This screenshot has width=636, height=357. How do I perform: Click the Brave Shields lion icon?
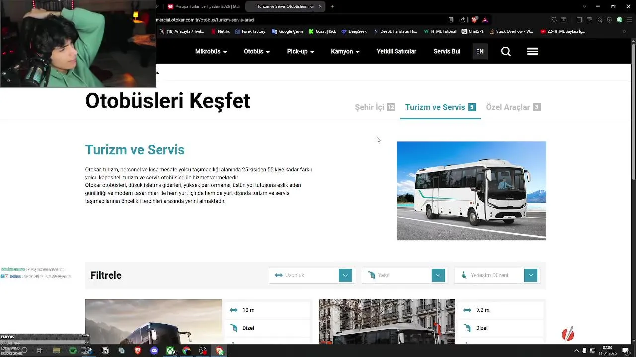(x=474, y=20)
